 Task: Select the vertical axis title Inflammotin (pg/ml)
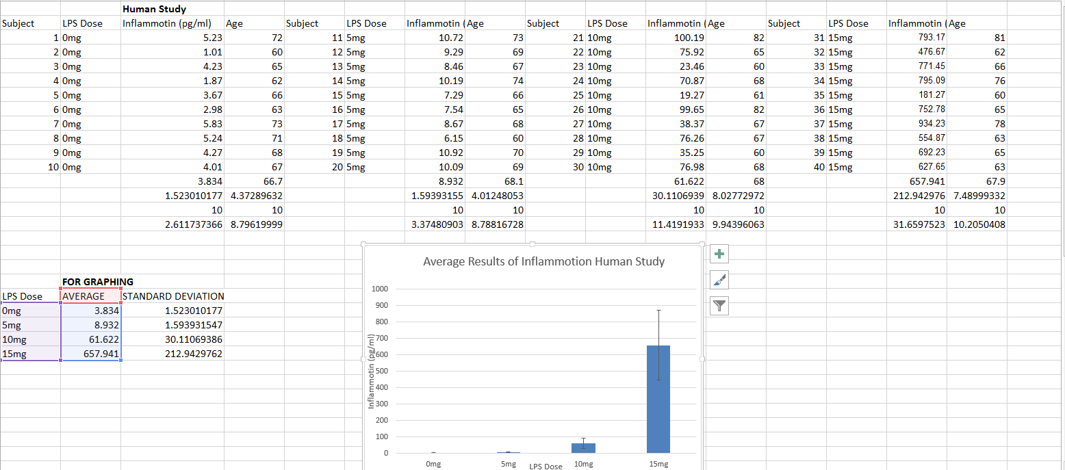[x=372, y=371]
